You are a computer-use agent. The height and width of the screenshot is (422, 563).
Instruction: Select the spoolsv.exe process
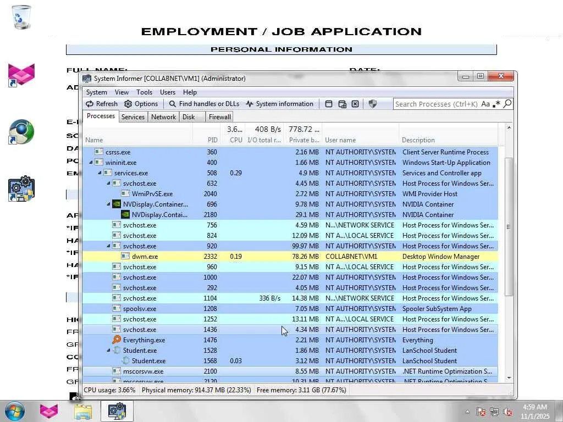coord(290,309)
